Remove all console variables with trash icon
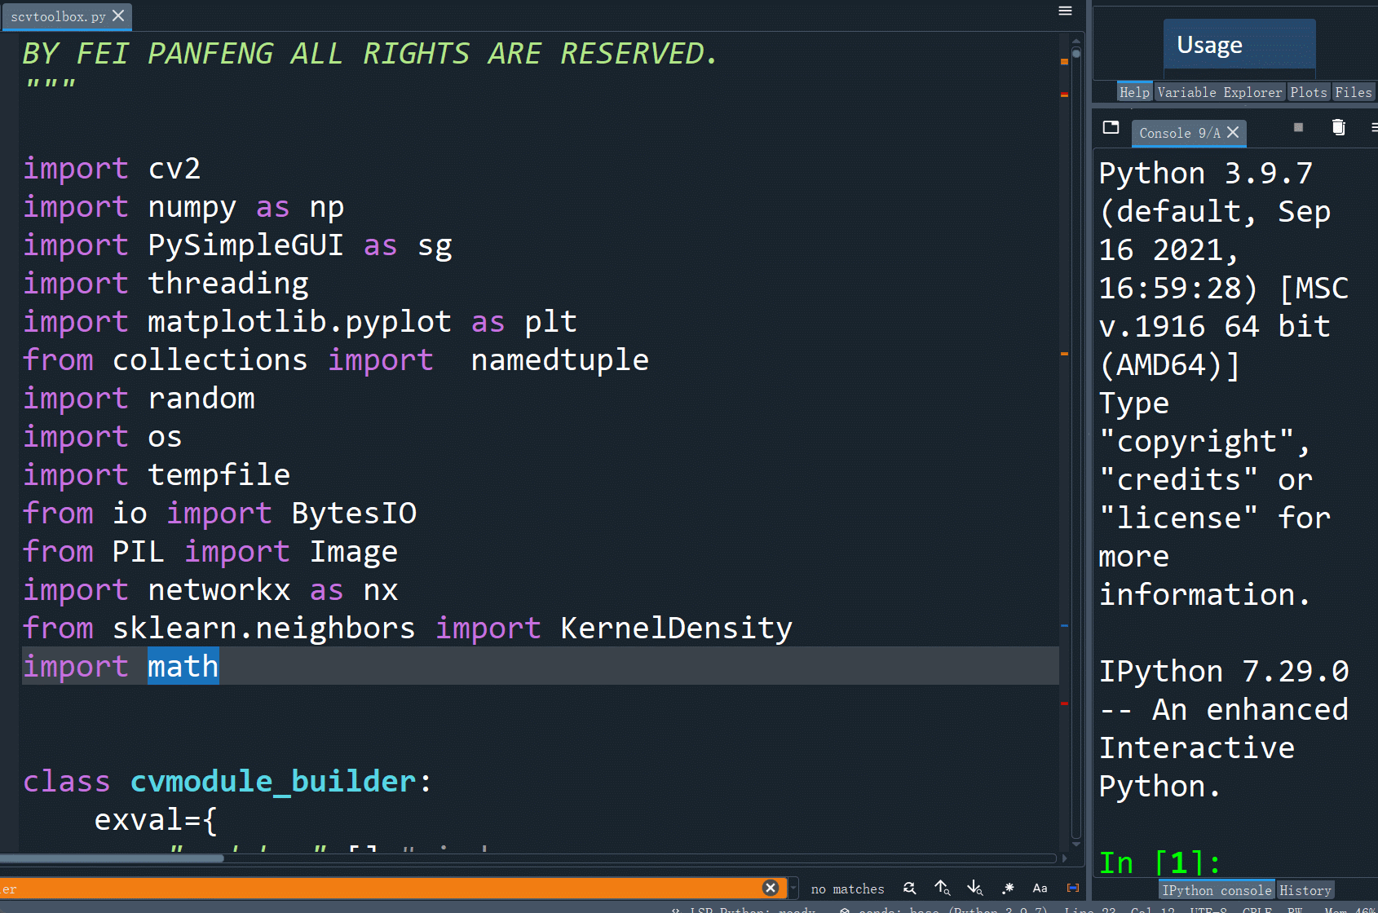This screenshot has width=1378, height=913. (x=1338, y=127)
